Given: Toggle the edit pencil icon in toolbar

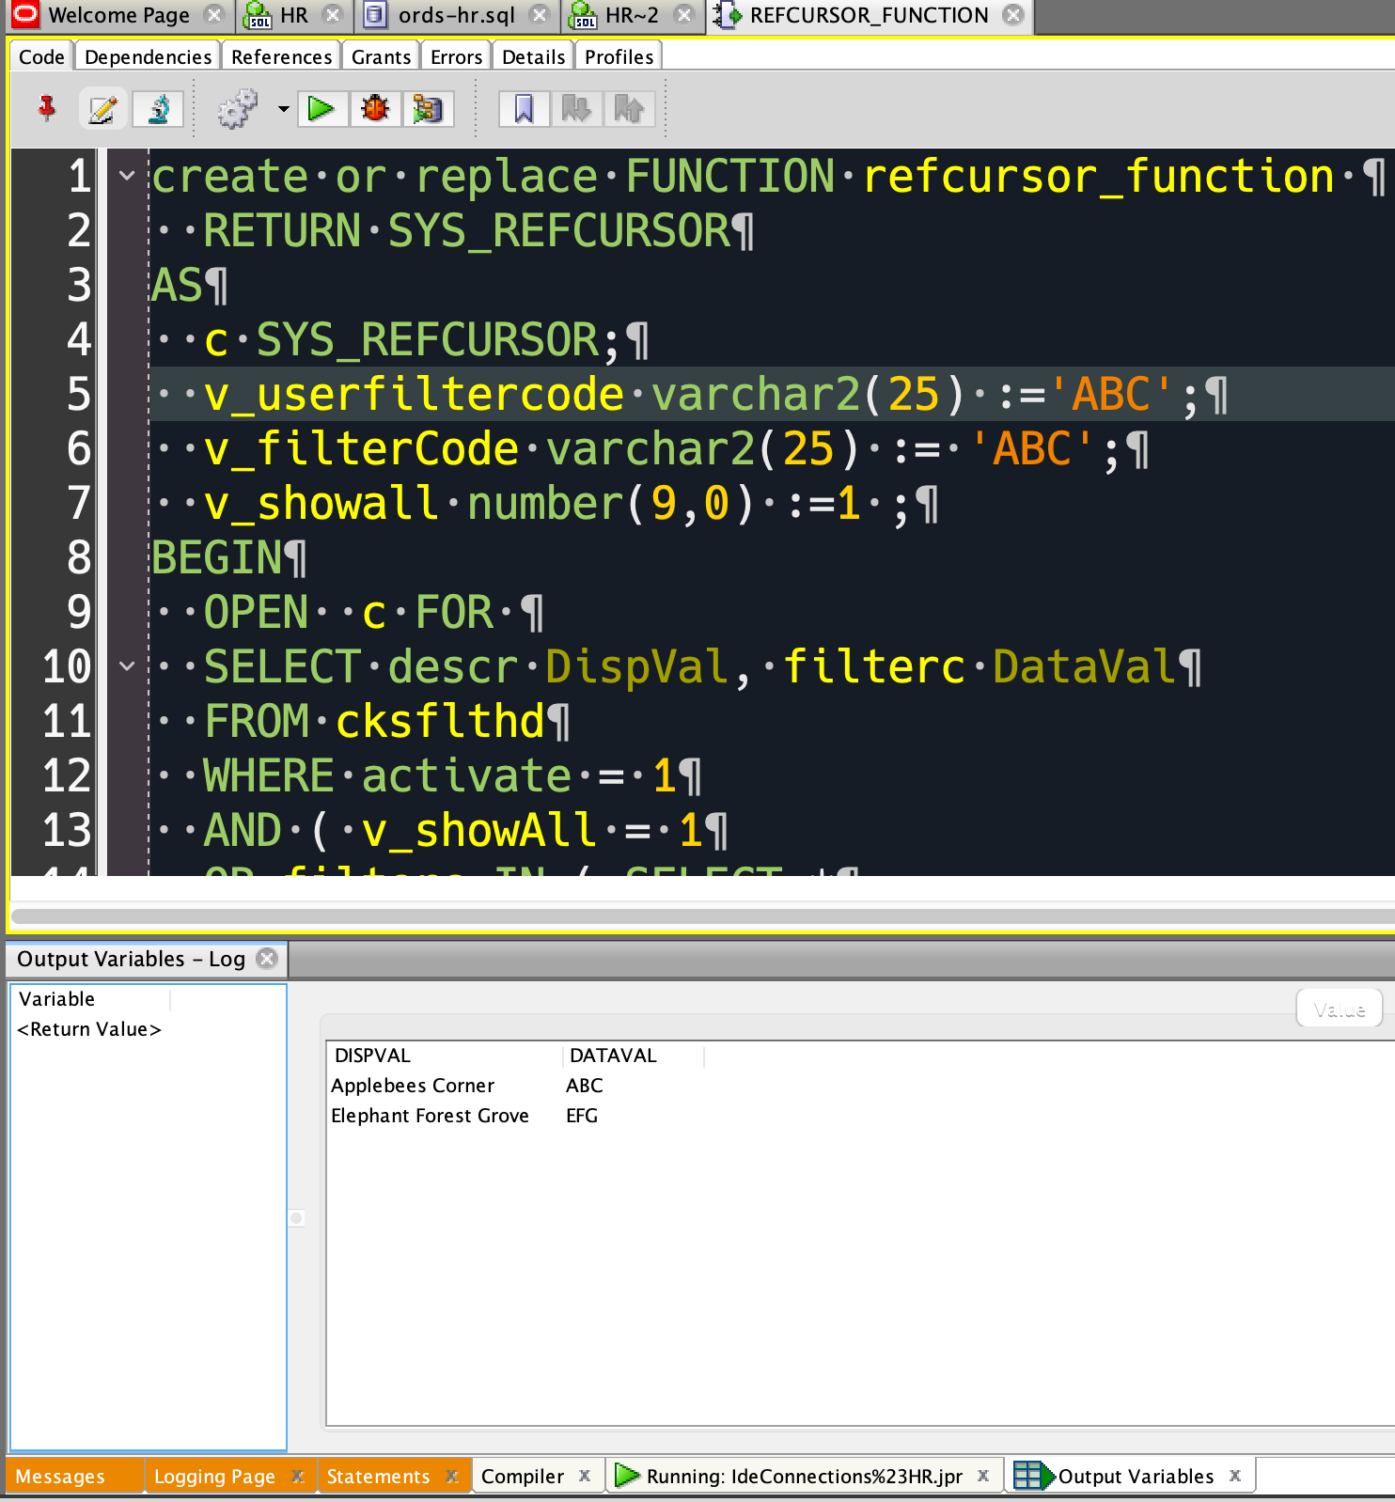Looking at the screenshot, I should 102,109.
